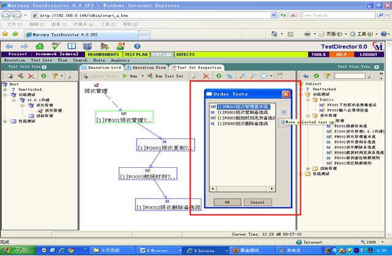Go to the green Home icon
The image size is (392, 256).
coord(40,46)
